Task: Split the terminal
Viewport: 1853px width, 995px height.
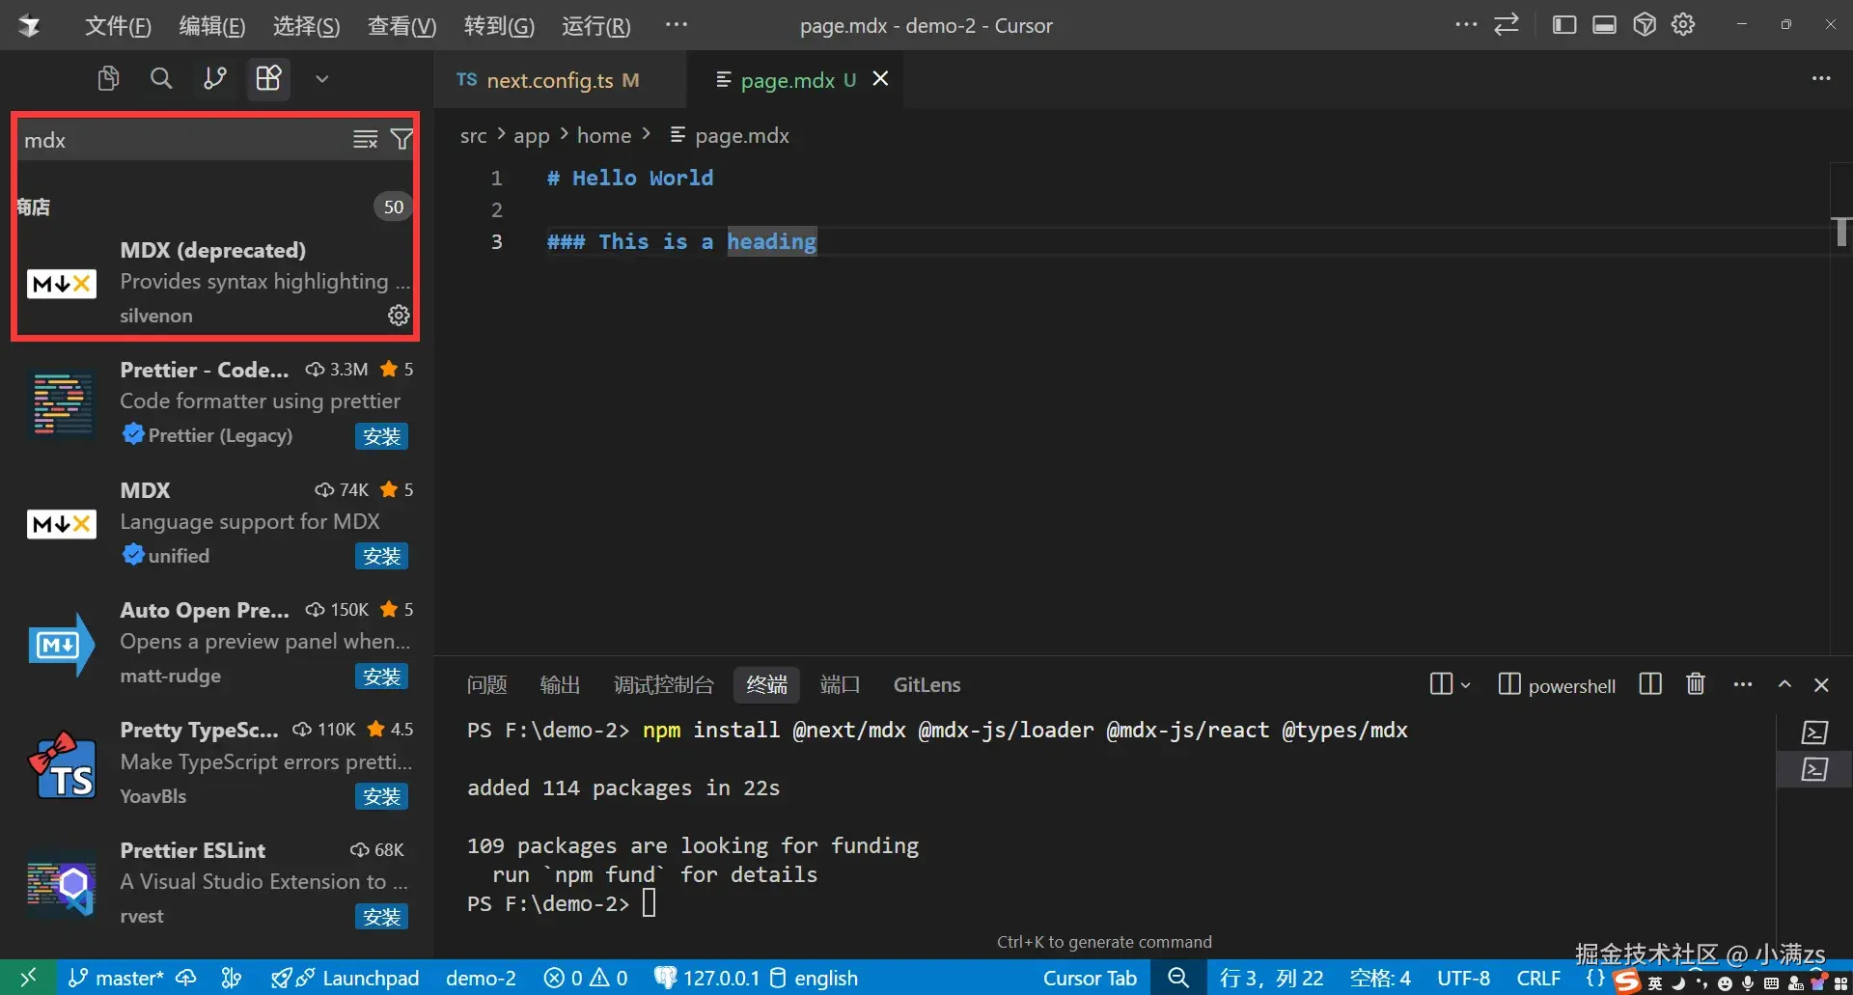Action: point(1650,684)
